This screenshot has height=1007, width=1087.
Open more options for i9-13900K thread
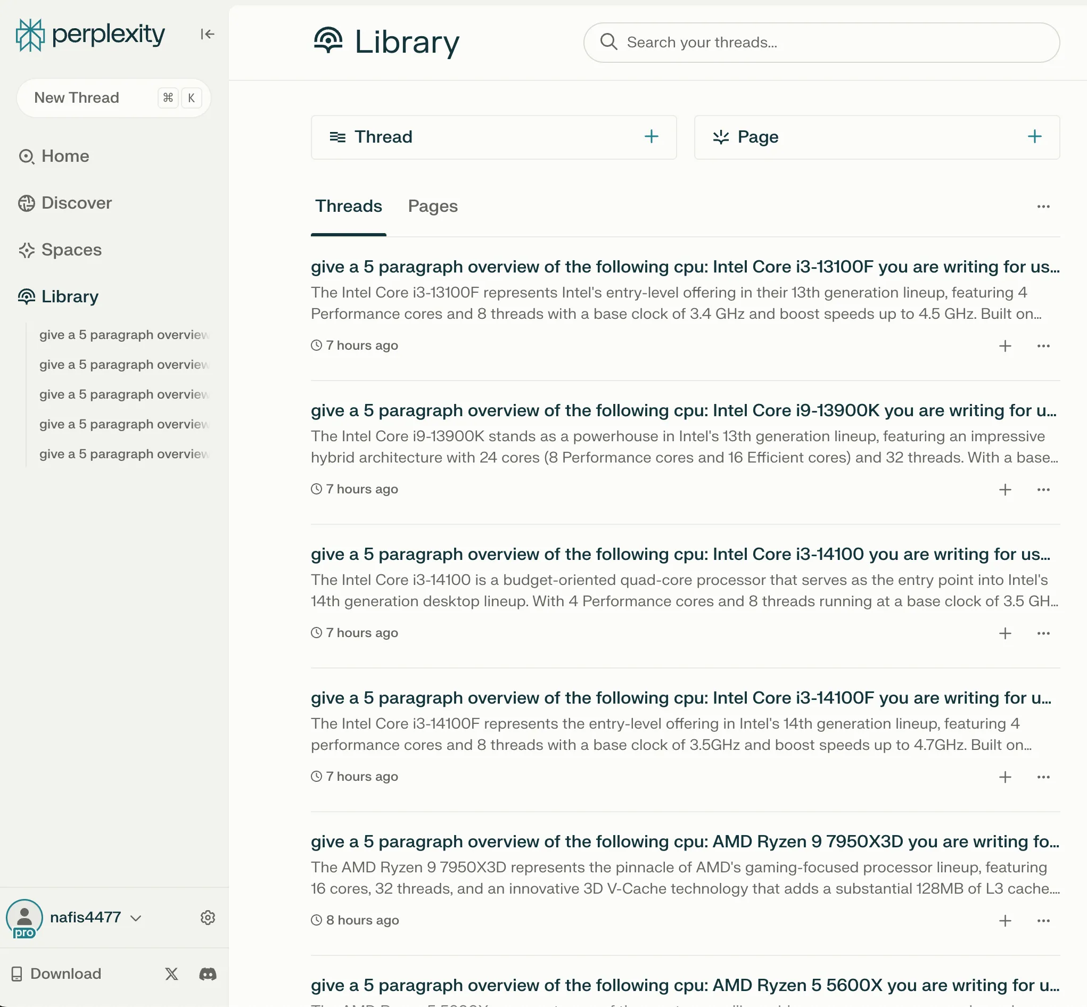1043,489
